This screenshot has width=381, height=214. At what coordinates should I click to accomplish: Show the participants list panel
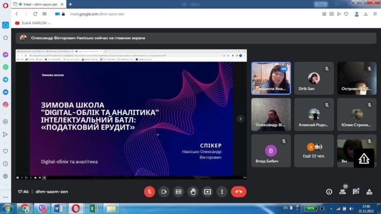coord(342,192)
